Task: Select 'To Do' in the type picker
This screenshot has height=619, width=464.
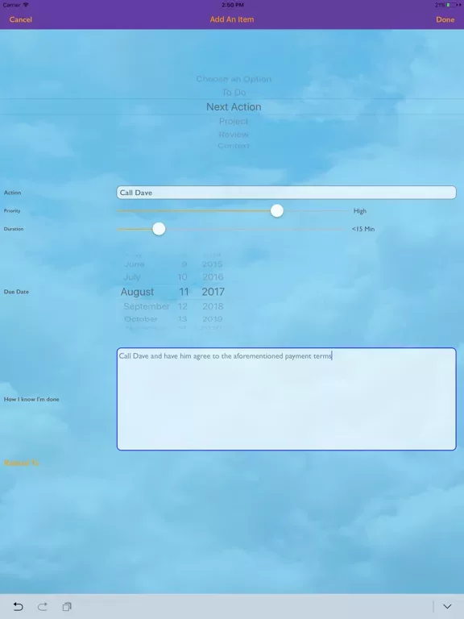Action: click(x=234, y=93)
